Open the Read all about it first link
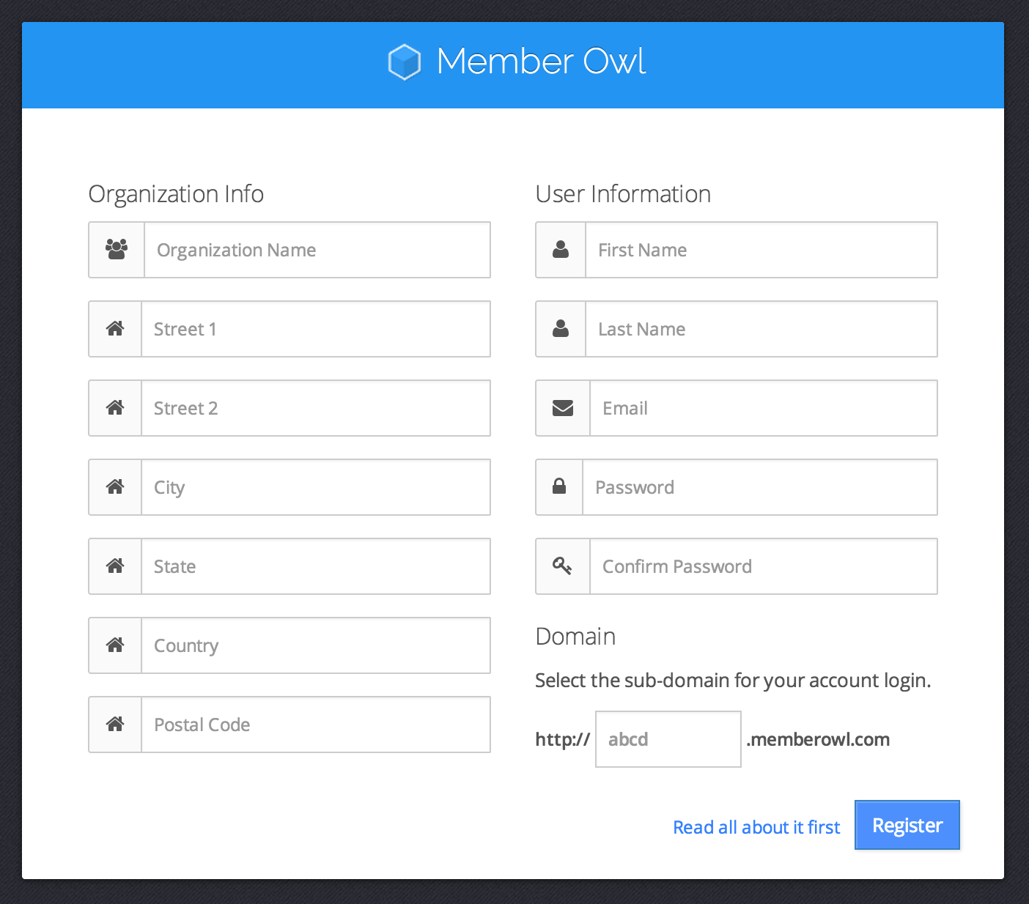Screen dimensions: 1029x904 756,827
